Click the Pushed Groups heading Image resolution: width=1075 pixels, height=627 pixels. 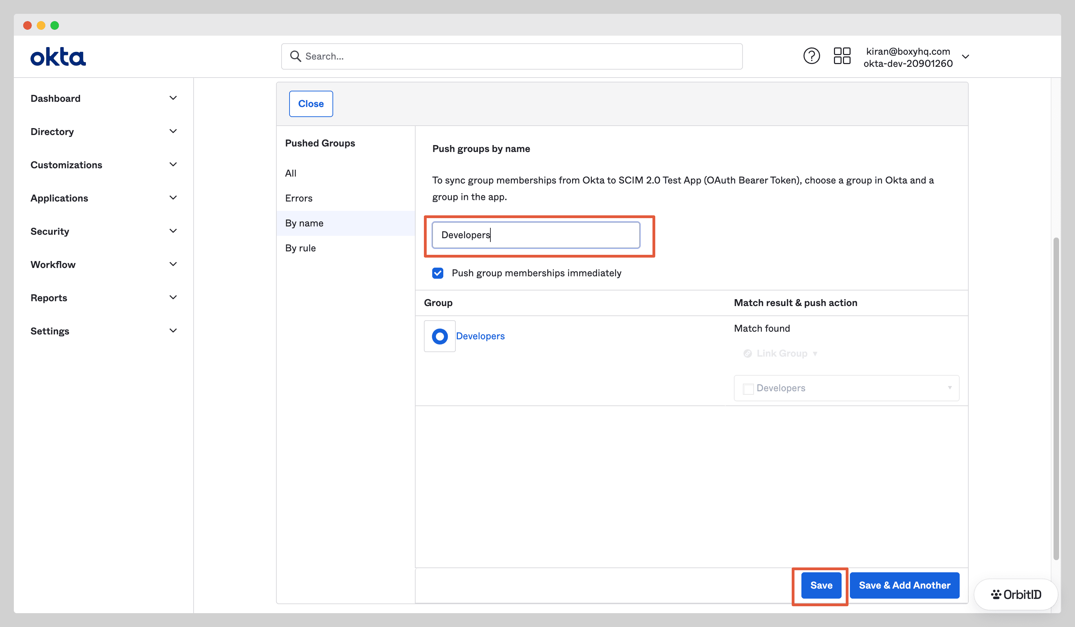click(320, 143)
